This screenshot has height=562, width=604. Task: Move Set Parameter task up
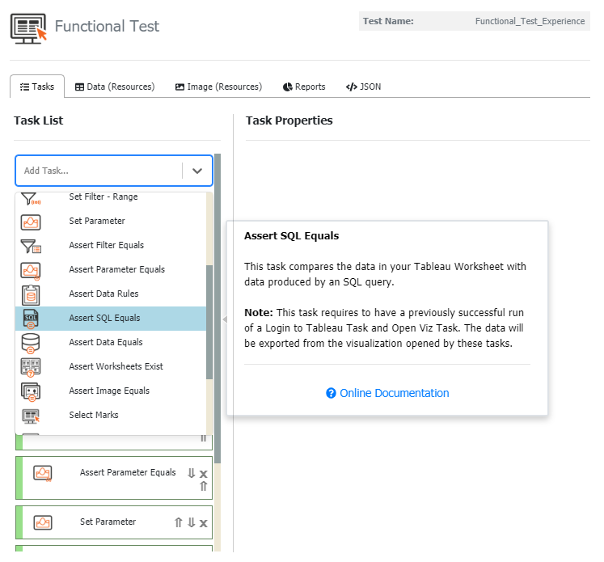coord(179,523)
